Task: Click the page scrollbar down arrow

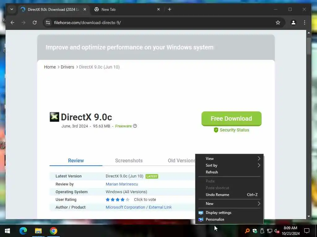Action: click(309, 216)
